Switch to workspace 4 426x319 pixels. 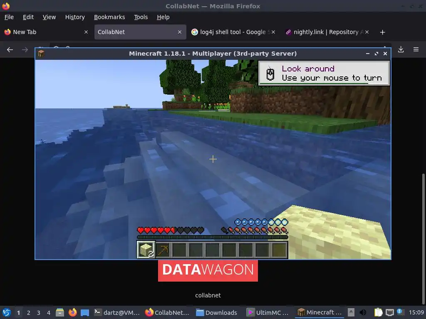(49, 313)
